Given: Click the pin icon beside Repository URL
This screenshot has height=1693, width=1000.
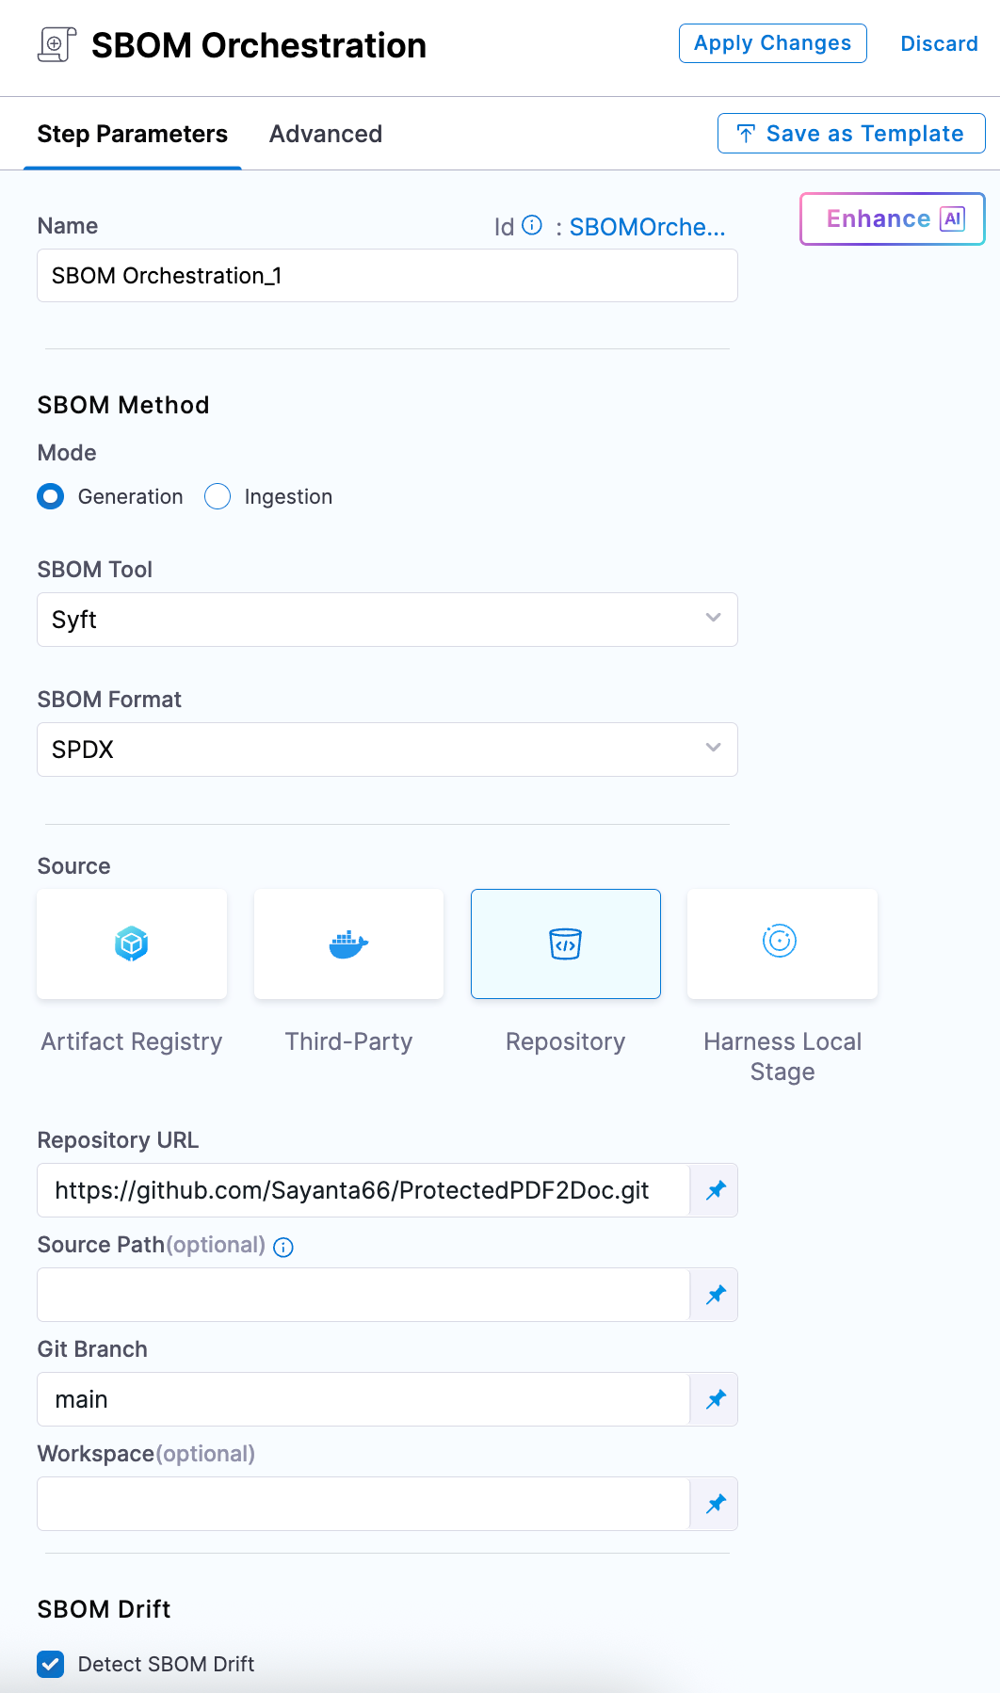Looking at the screenshot, I should [x=715, y=1190].
